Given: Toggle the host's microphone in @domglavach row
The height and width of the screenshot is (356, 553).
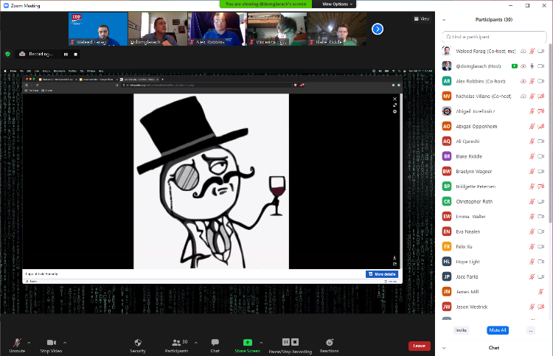Looking at the screenshot, I should 532,66.
